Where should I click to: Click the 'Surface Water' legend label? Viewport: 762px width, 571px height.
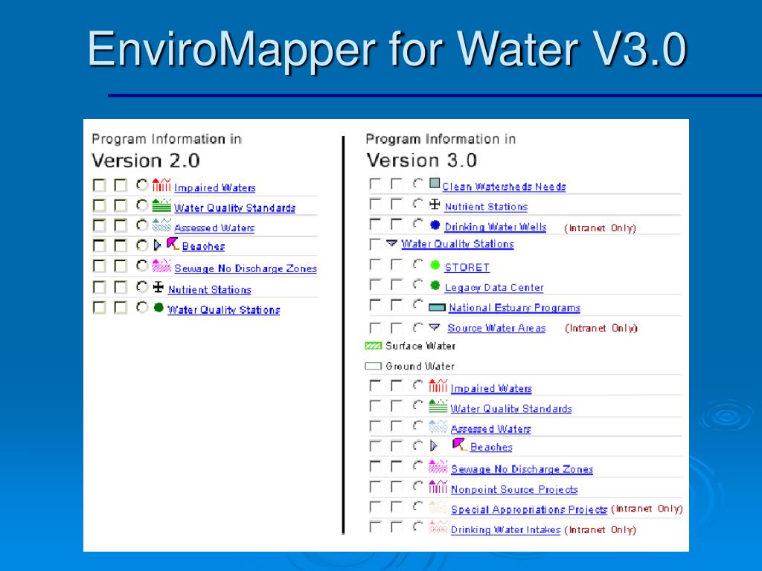420,346
